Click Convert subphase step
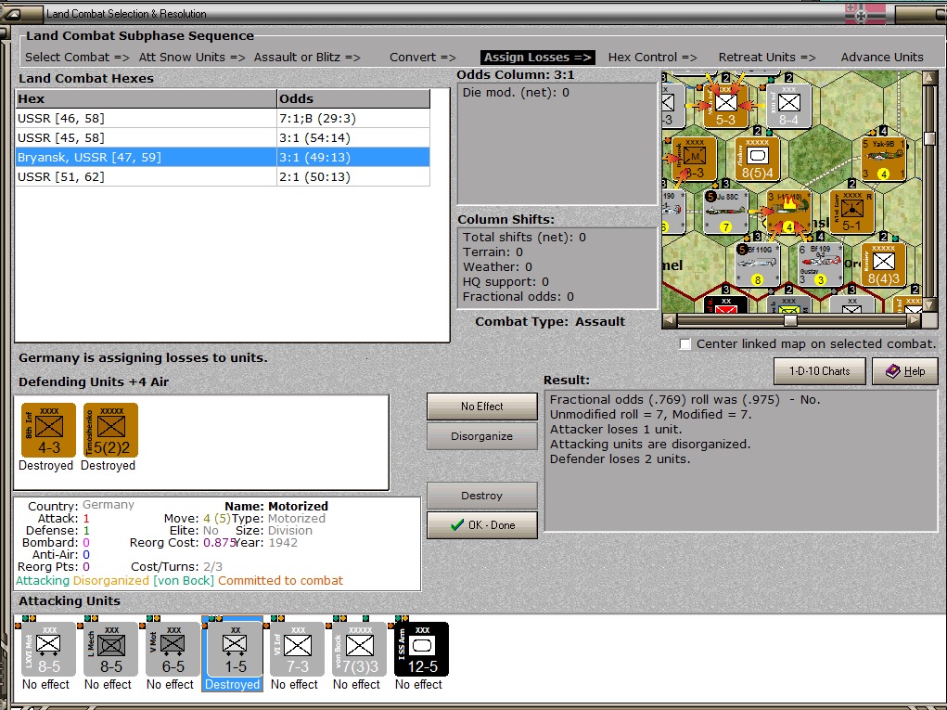This screenshot has width=947, height=710. 423,58
